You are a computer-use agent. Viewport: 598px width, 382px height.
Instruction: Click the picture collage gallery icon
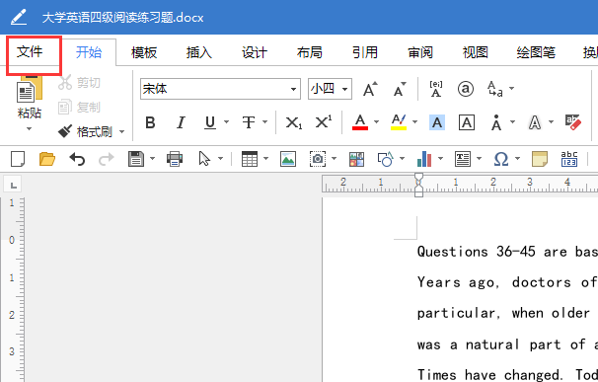pyautogui.click(x=356, y=159)
